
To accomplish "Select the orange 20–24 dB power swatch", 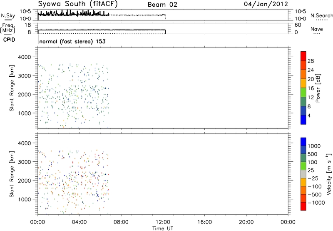I will pyautogui.click(x=303, y=74).
